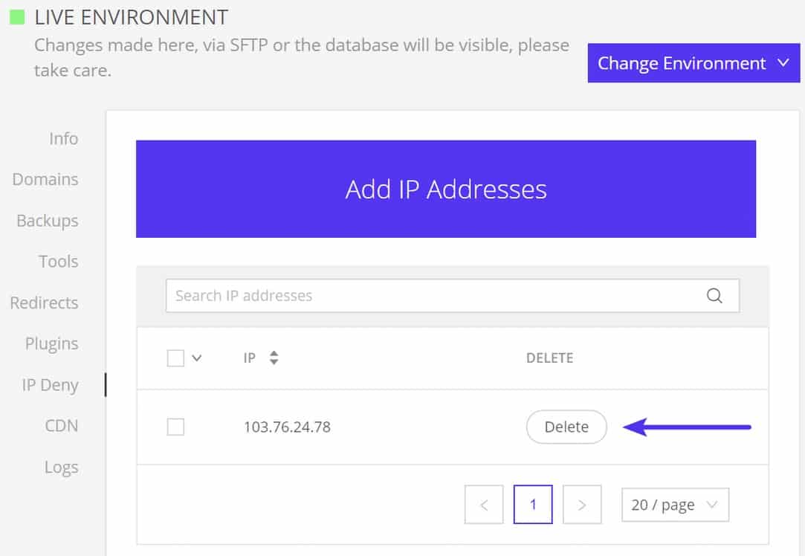Image resolution: width=805 pixels, height=556 pixels.
Task: Open the Backups section
Action: pos(48,221)
